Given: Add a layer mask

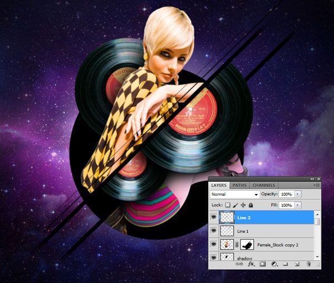Looking at the screenshot, I should pyautogui.click(x=262, y=264).
